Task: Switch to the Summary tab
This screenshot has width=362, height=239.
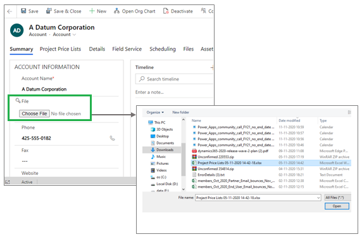Action: [22, 49]
